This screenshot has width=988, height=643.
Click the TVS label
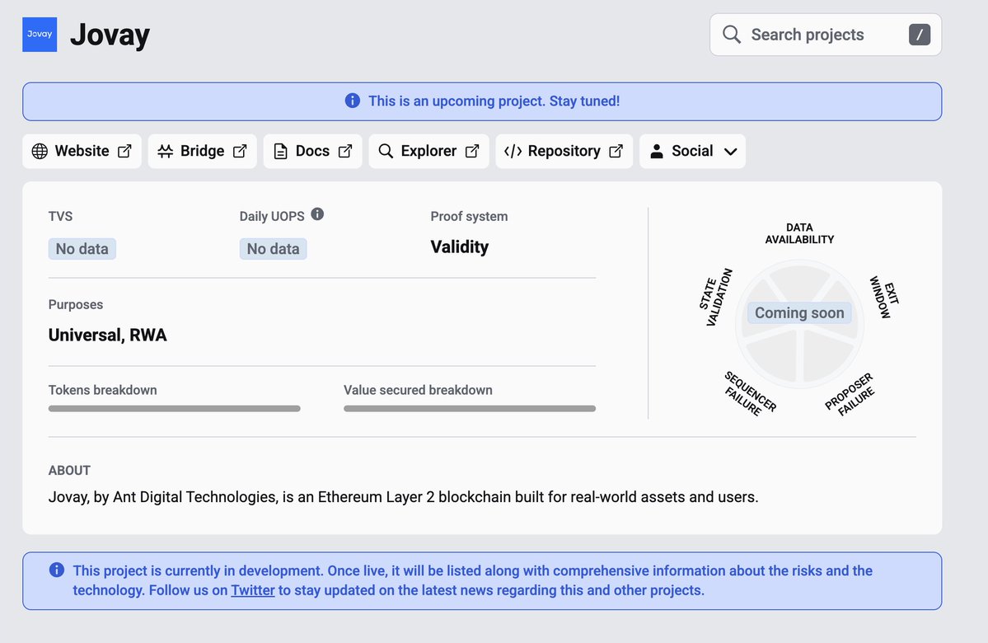(60, 216)
